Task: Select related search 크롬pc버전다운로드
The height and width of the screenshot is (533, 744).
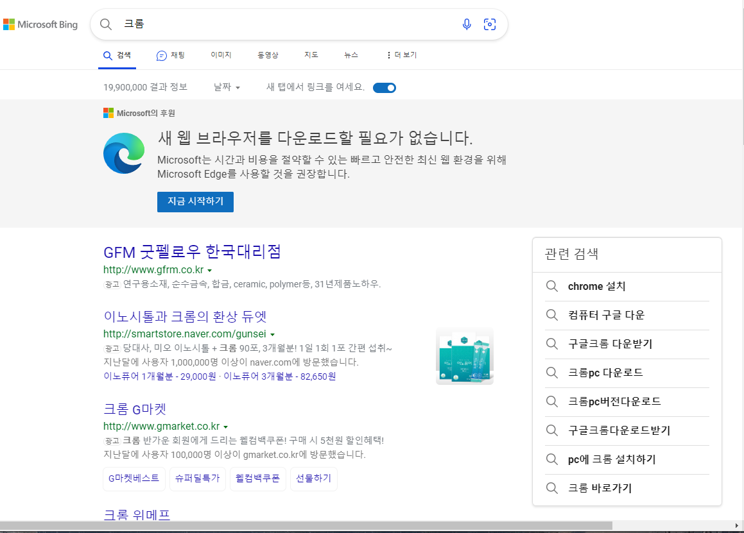Action: tap(614, 402)
